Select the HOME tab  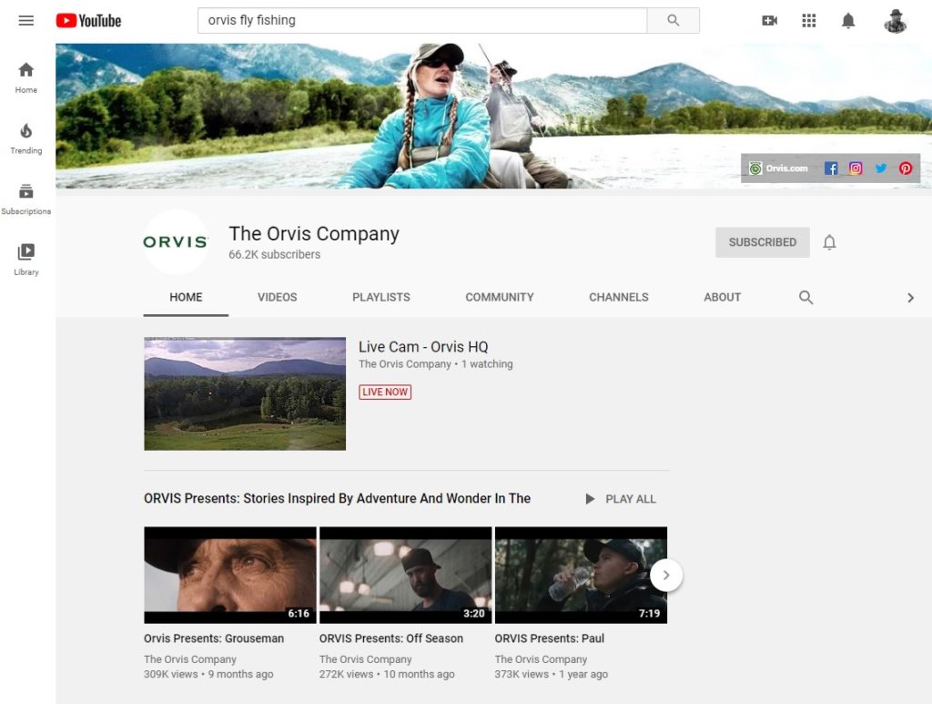pyautogui.click(x=186, y=297)
